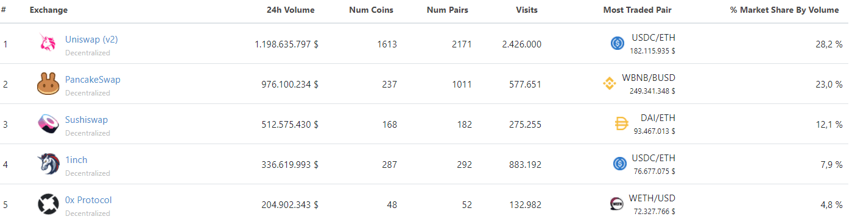Sort by Visits column header
Image resolution: width=852 pixels, height=222 pixels.
coord(527,10)
